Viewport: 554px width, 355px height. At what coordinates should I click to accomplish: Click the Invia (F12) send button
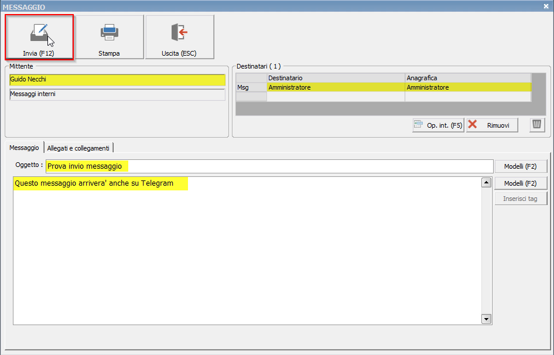(39, 37)
